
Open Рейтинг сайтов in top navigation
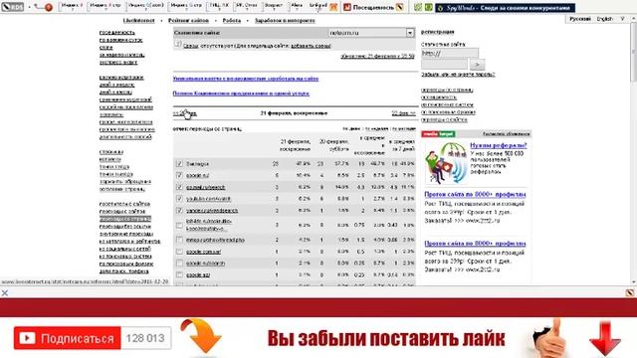[x=188, y=20]
